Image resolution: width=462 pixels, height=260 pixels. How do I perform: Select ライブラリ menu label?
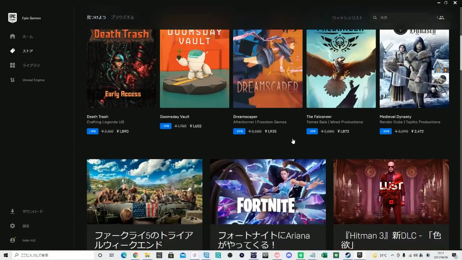pyautogui.click(x=31, y=65)
